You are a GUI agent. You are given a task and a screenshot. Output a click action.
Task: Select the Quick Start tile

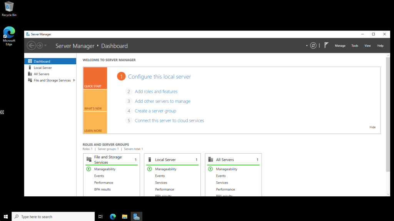(95, 78)
